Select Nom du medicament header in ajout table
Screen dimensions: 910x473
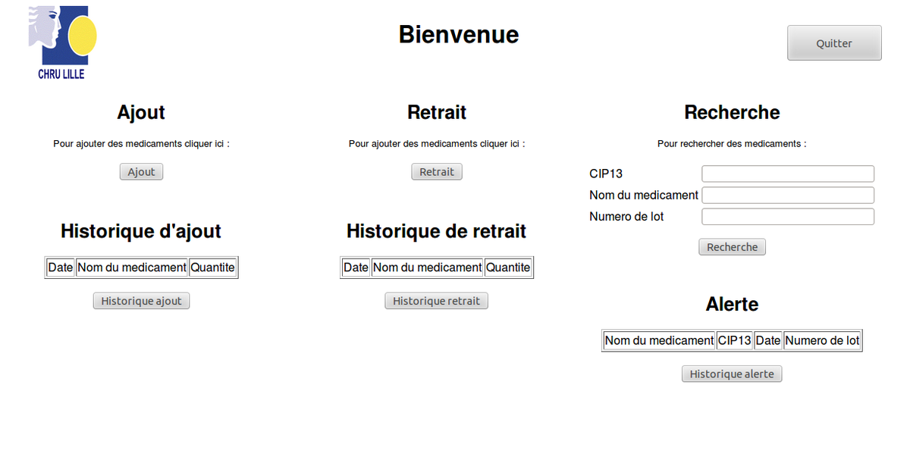(x=132, y=268)
